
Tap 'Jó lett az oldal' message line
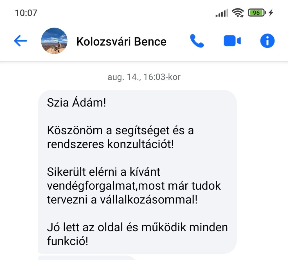137,227
